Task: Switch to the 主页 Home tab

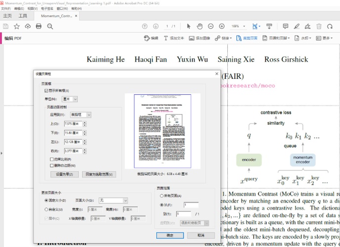Action: (x=7, y=16)
